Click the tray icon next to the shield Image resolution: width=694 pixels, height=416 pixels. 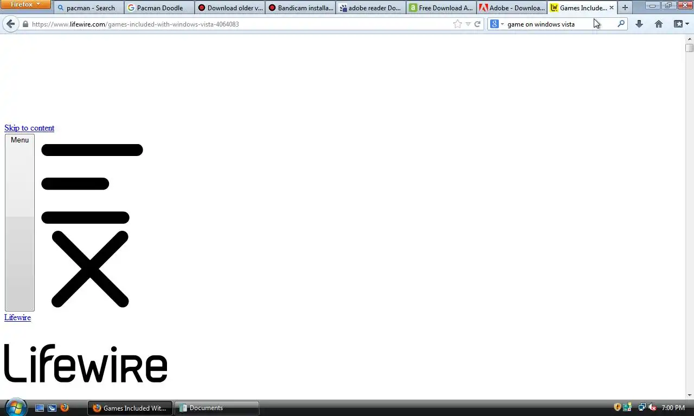627,407
